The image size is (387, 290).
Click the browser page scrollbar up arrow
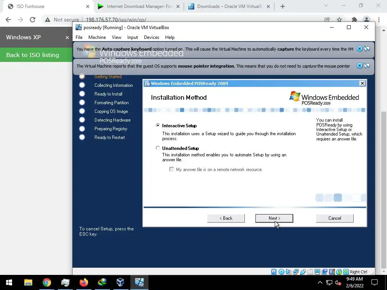coord(384,30)
